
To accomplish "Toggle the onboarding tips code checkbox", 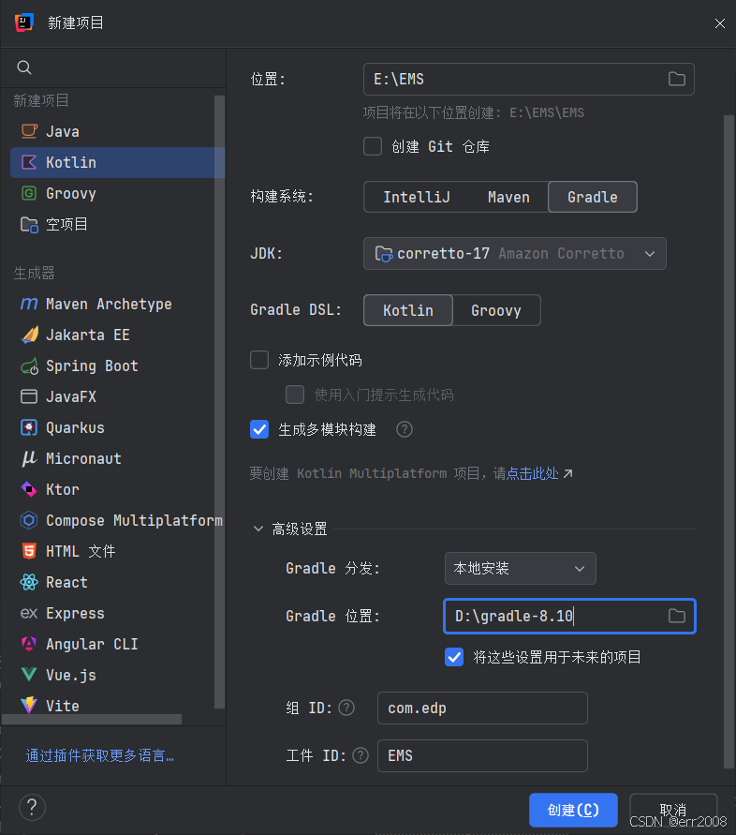I will click(295, 395).
